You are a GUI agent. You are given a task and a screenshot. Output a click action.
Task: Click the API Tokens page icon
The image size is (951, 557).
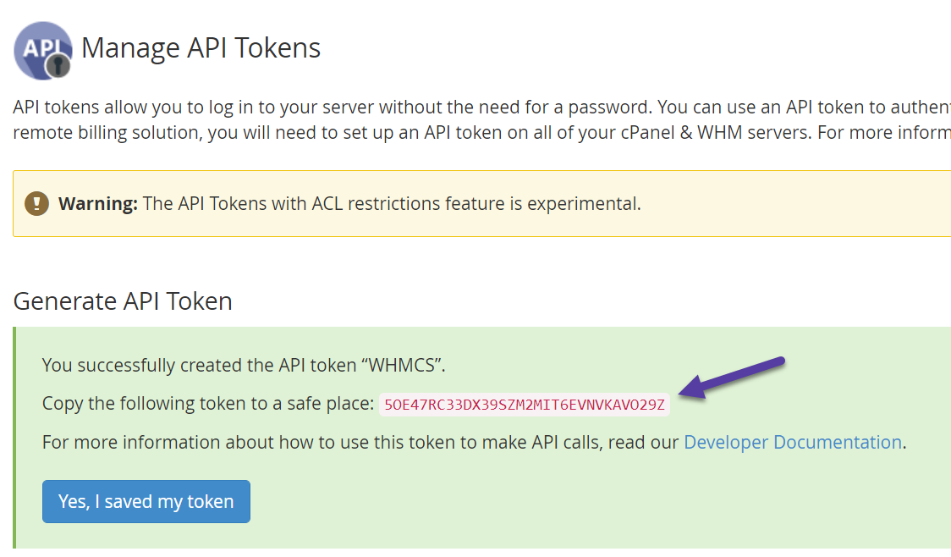[41, 50]
